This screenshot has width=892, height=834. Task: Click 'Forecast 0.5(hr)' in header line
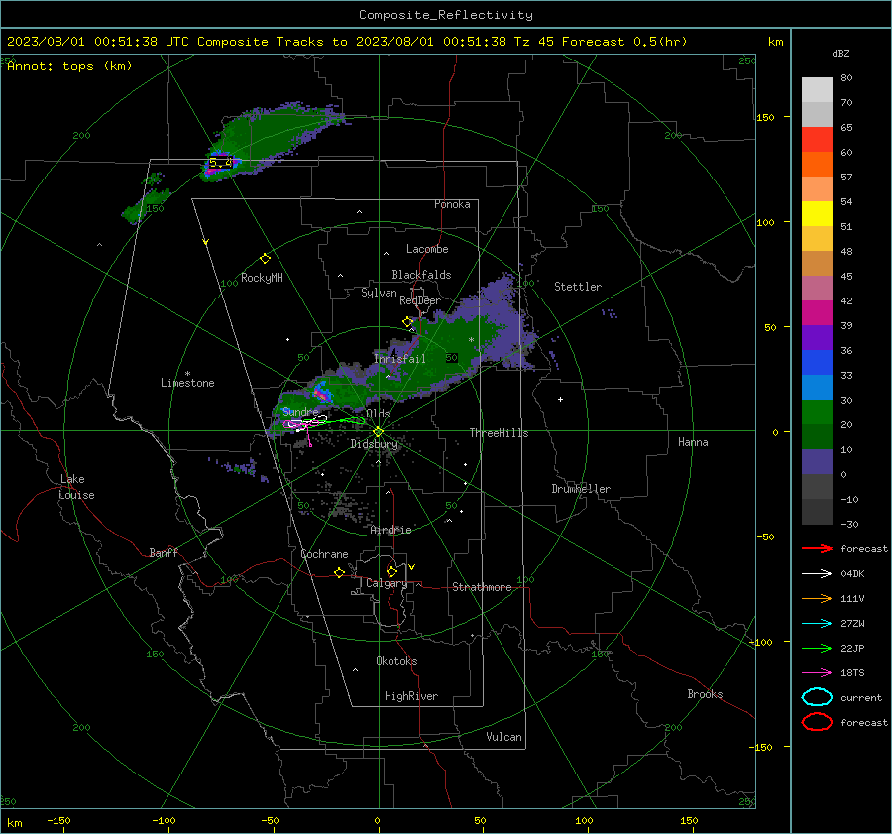tap(624, 42)
